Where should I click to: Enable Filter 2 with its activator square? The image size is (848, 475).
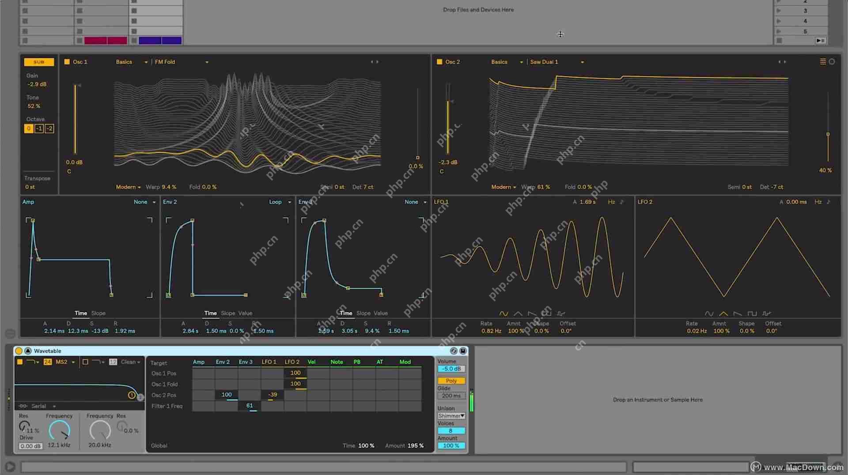[85, 362]
